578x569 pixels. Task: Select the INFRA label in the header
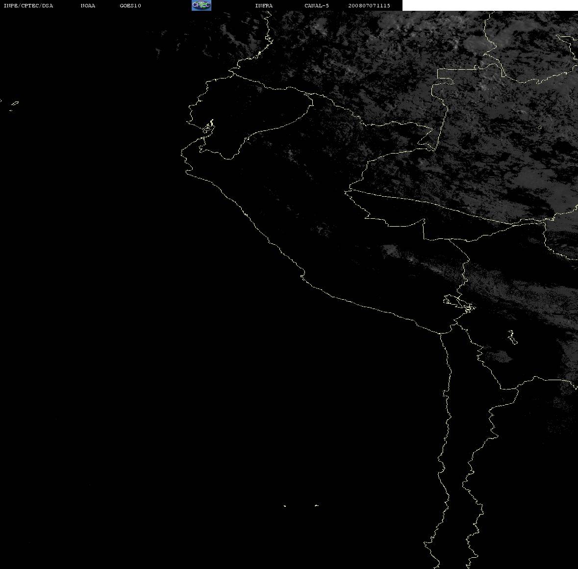(264, 5)
